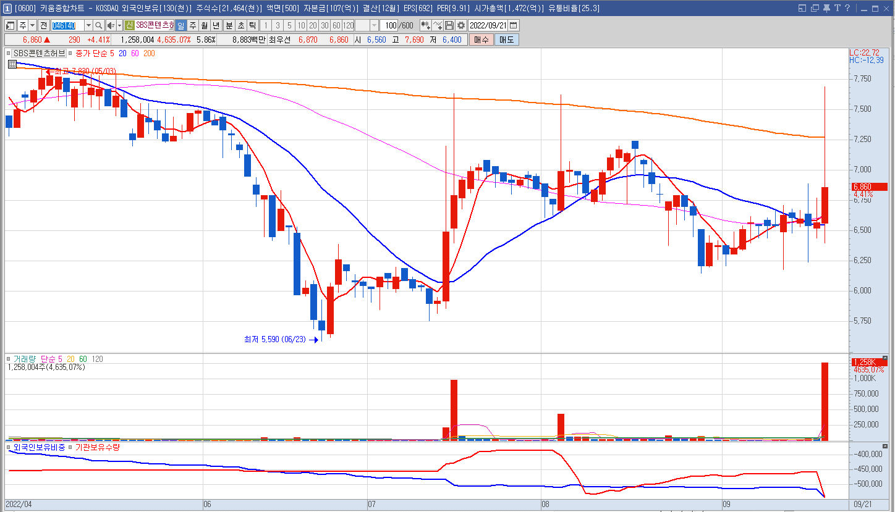Select the 10 interval button
Image resolution: width=895 pixels, height=512 pixels.
click(x=301, y=25)
